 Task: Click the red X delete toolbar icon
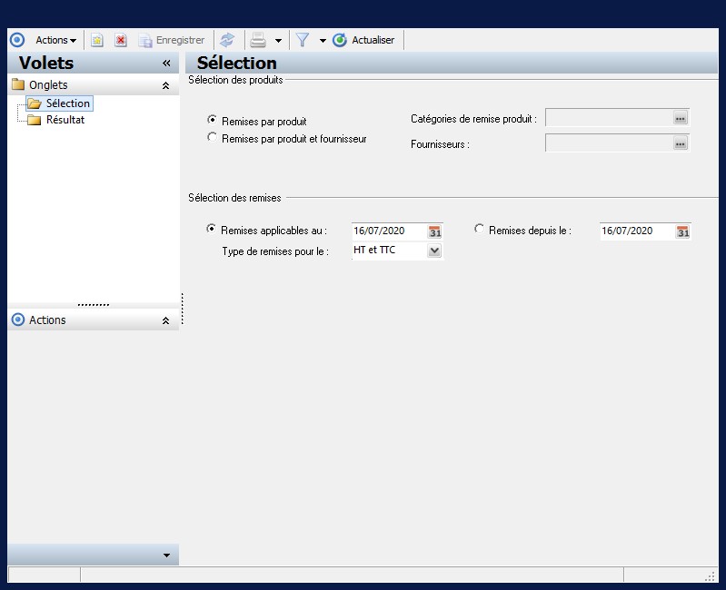121,40
